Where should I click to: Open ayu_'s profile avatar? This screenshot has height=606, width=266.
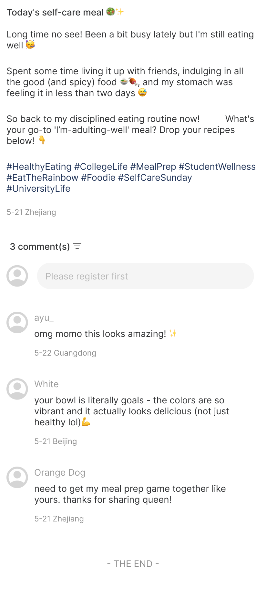click(x=17, y=322)
